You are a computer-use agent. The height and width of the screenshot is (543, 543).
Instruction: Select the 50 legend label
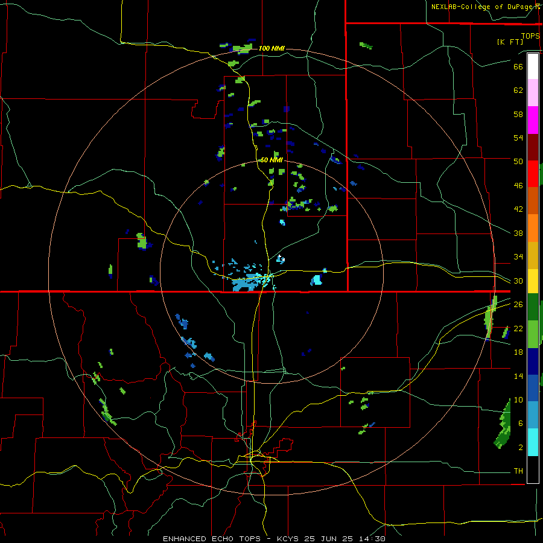pos(518,162)
